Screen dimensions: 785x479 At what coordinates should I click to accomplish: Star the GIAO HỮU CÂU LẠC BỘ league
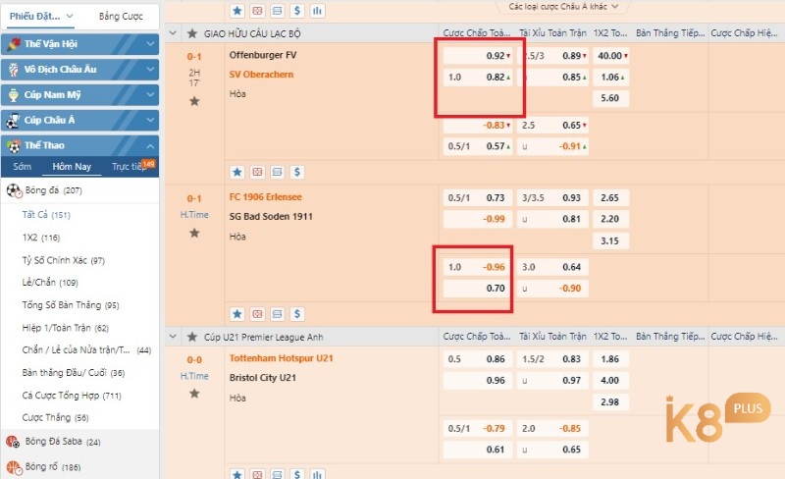coord(192,33)
